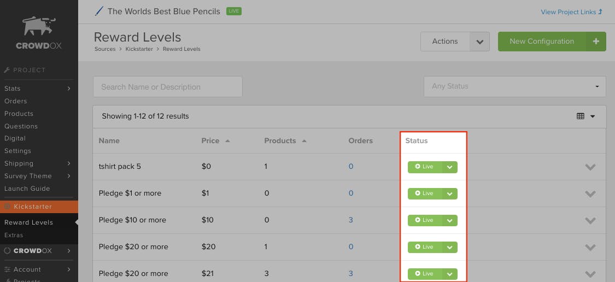Expand the Survey Theme sidebar item
This screenshot has height=282, width=615.
[x=38, y=176]
